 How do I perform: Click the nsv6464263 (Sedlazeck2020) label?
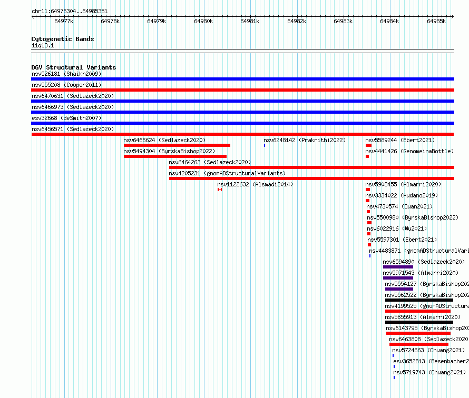[x=210, y=162]
